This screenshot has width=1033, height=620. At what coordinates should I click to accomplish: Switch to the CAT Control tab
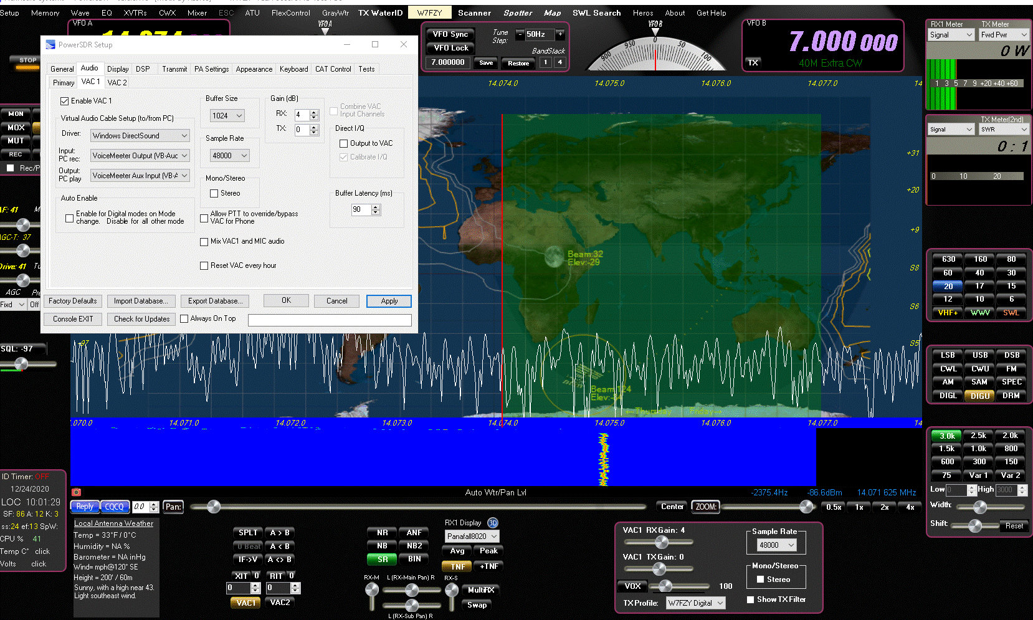coord(333,69)
